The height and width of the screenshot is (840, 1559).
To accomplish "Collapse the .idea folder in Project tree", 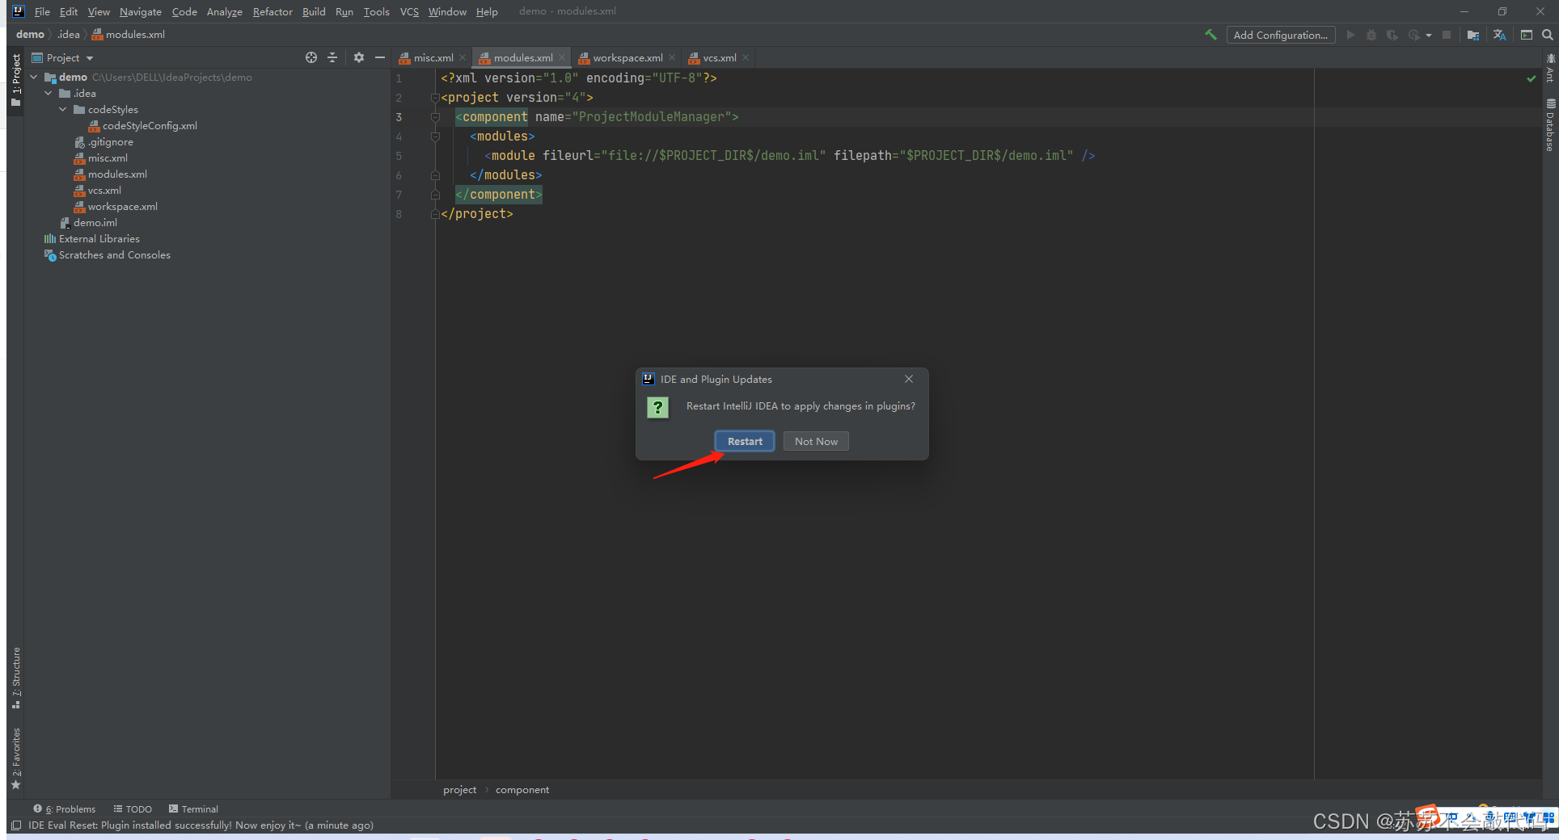I will coord(47,93).
